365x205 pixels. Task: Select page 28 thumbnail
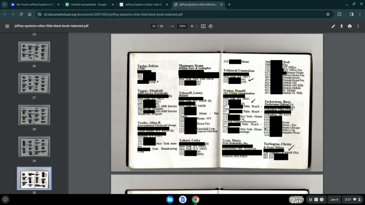pyautogui.click(x=34, y=115)
